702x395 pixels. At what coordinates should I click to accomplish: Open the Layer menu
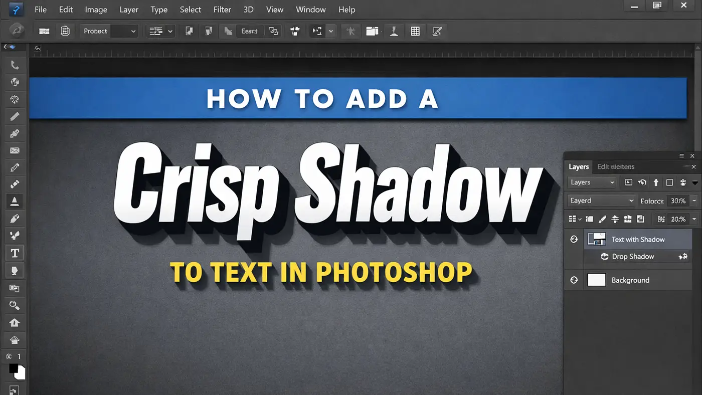[x=129, y=10]
